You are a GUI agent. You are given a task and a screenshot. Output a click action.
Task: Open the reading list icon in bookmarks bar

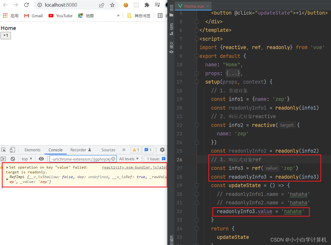click(160, 16)
